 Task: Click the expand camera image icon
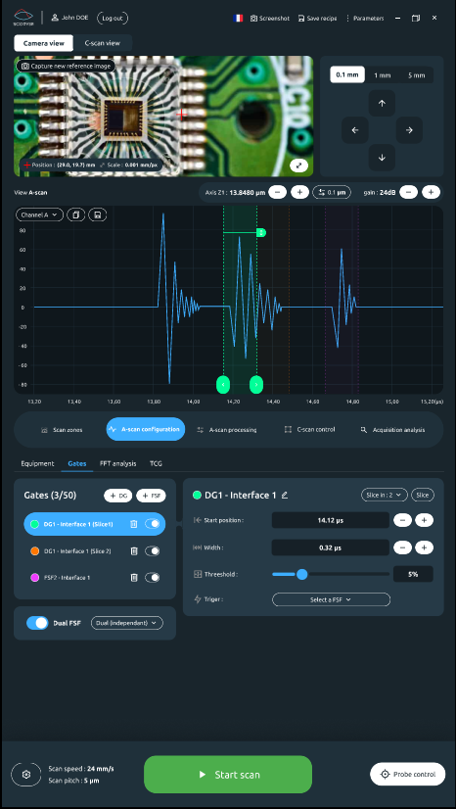[x=298, y=166]
